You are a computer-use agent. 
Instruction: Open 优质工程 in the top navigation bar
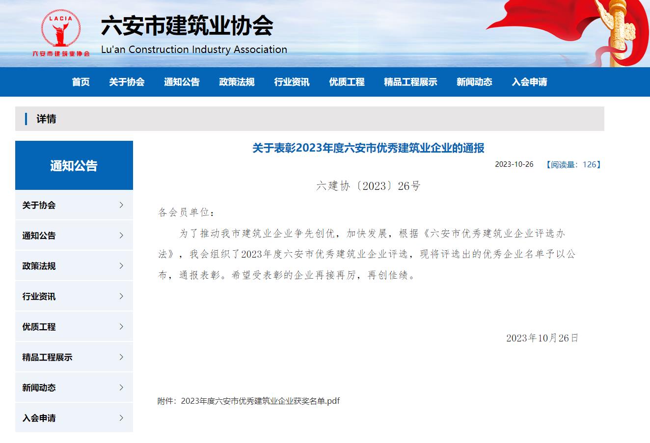coord(347,82)
